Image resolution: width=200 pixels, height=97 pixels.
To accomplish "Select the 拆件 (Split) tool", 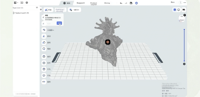I will [x=44, y=63].
